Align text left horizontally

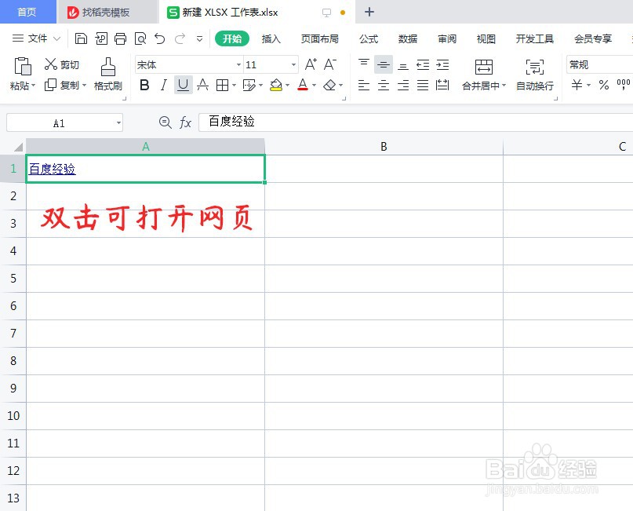[x=364, y=85]
